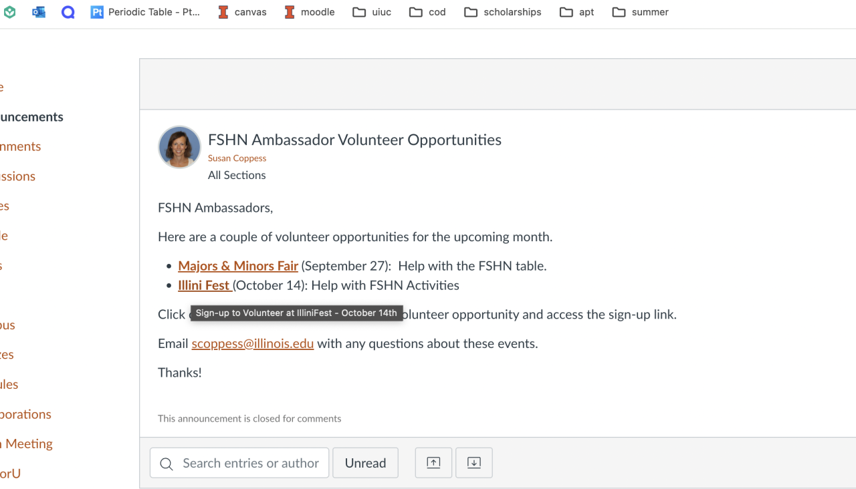The width and height of the screenshot is (856, 489).
Task: Open the Susan Coppess author link
Action: [x=237, y=158]
